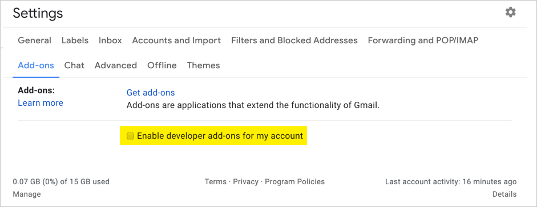
Task: Click the 'Add-ons are applications' description text
Action: (x=253, y=105)
